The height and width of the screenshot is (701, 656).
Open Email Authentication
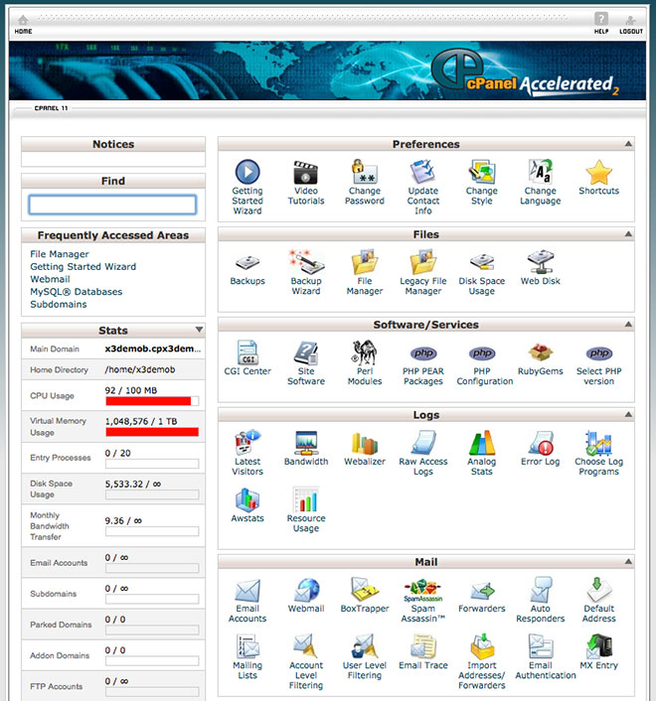(x=540, y=646)
